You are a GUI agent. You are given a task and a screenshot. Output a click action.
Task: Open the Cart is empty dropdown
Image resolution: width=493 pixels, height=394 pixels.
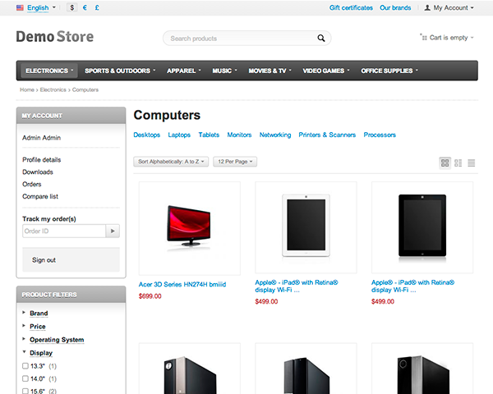(x=451, y=38)
